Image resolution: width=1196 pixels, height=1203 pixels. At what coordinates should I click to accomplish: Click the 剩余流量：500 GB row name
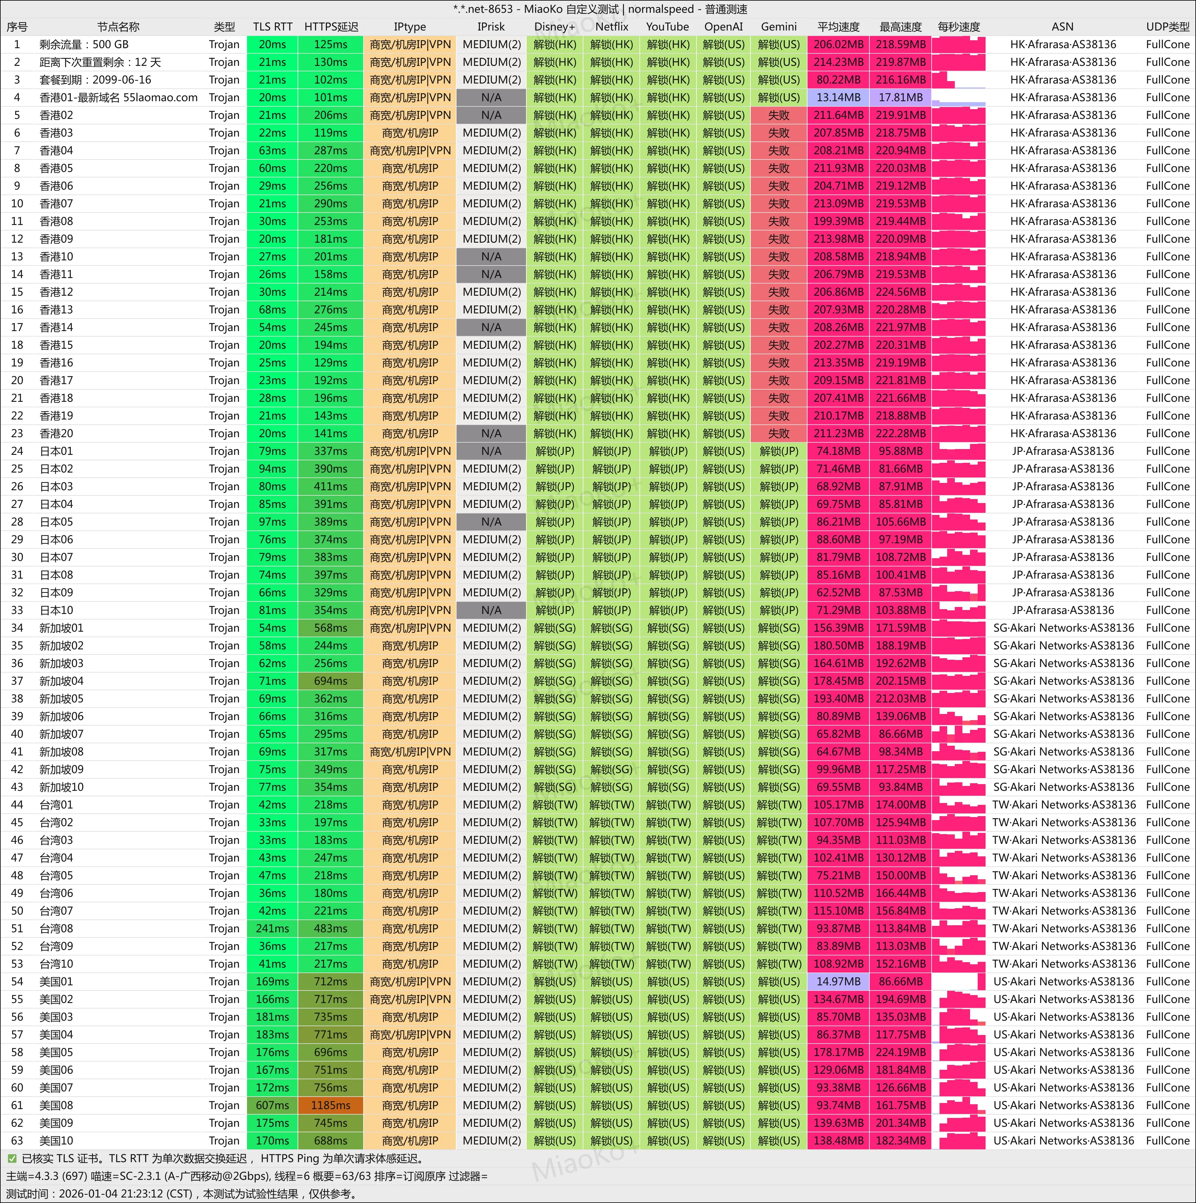(84, 45)
